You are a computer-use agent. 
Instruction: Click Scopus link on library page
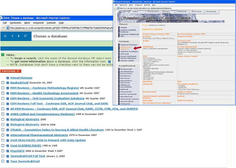(x=146, y=41)
